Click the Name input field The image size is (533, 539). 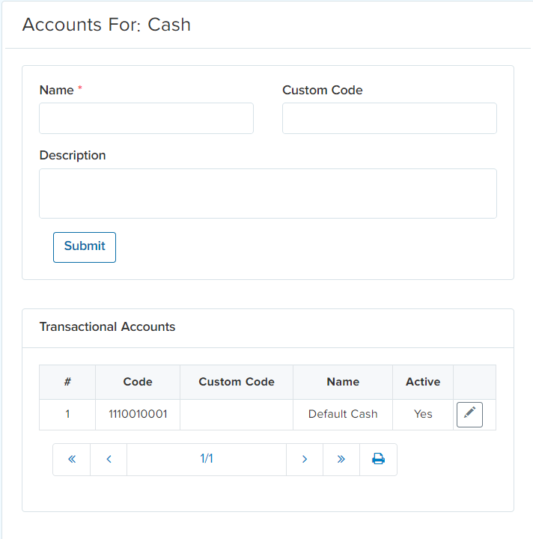click(146, 118)
